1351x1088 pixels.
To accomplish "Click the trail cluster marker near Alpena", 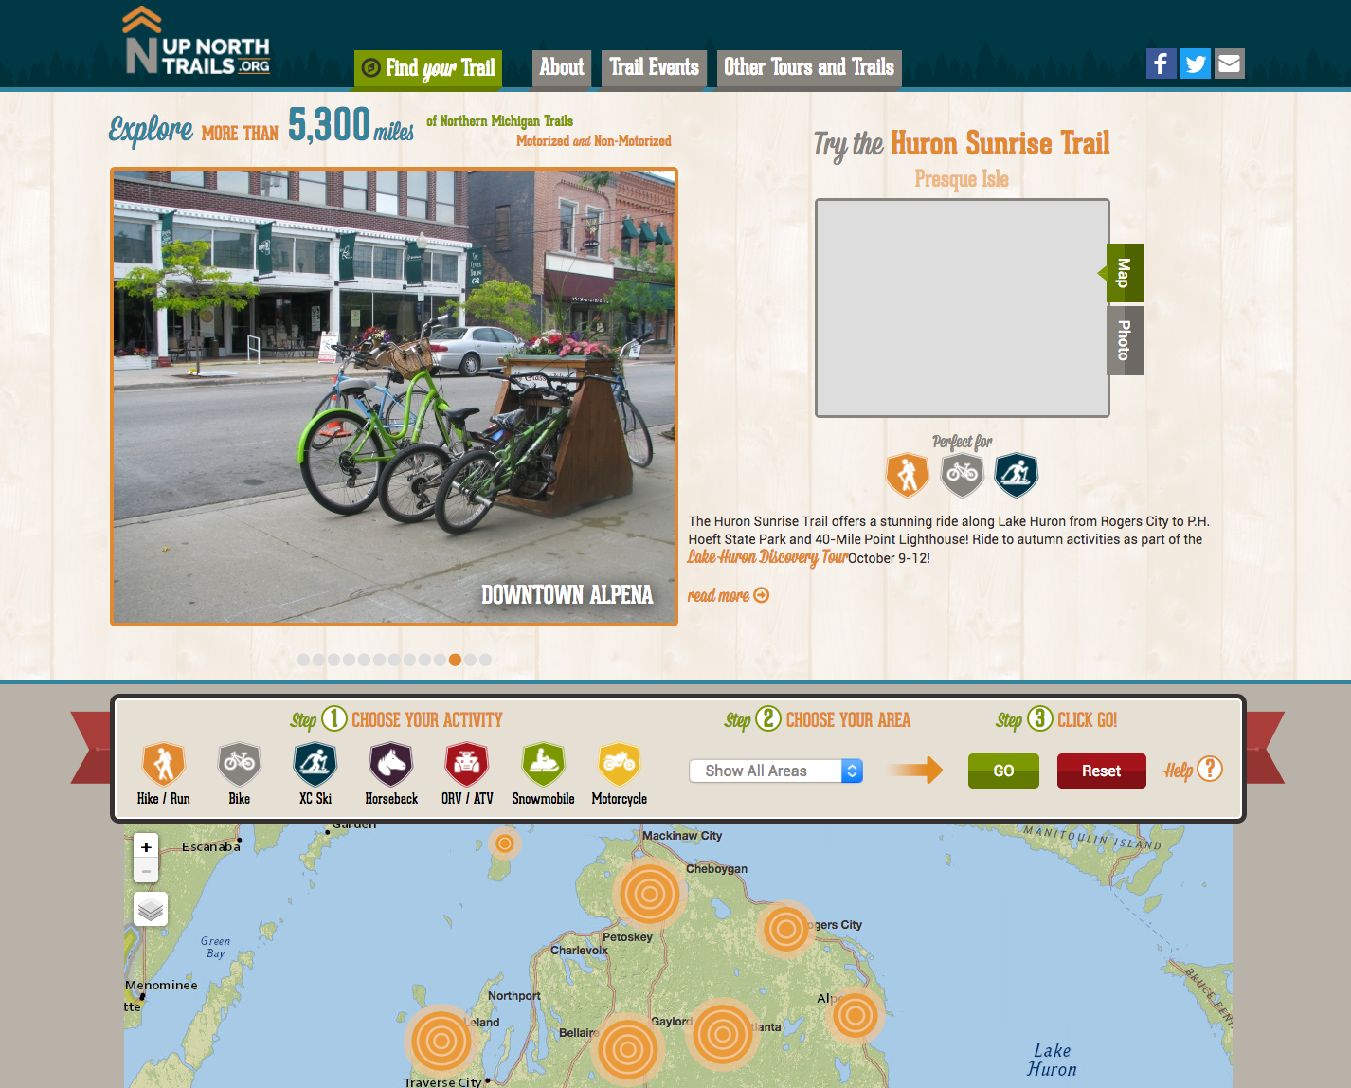I will (x=855, y=1016).
